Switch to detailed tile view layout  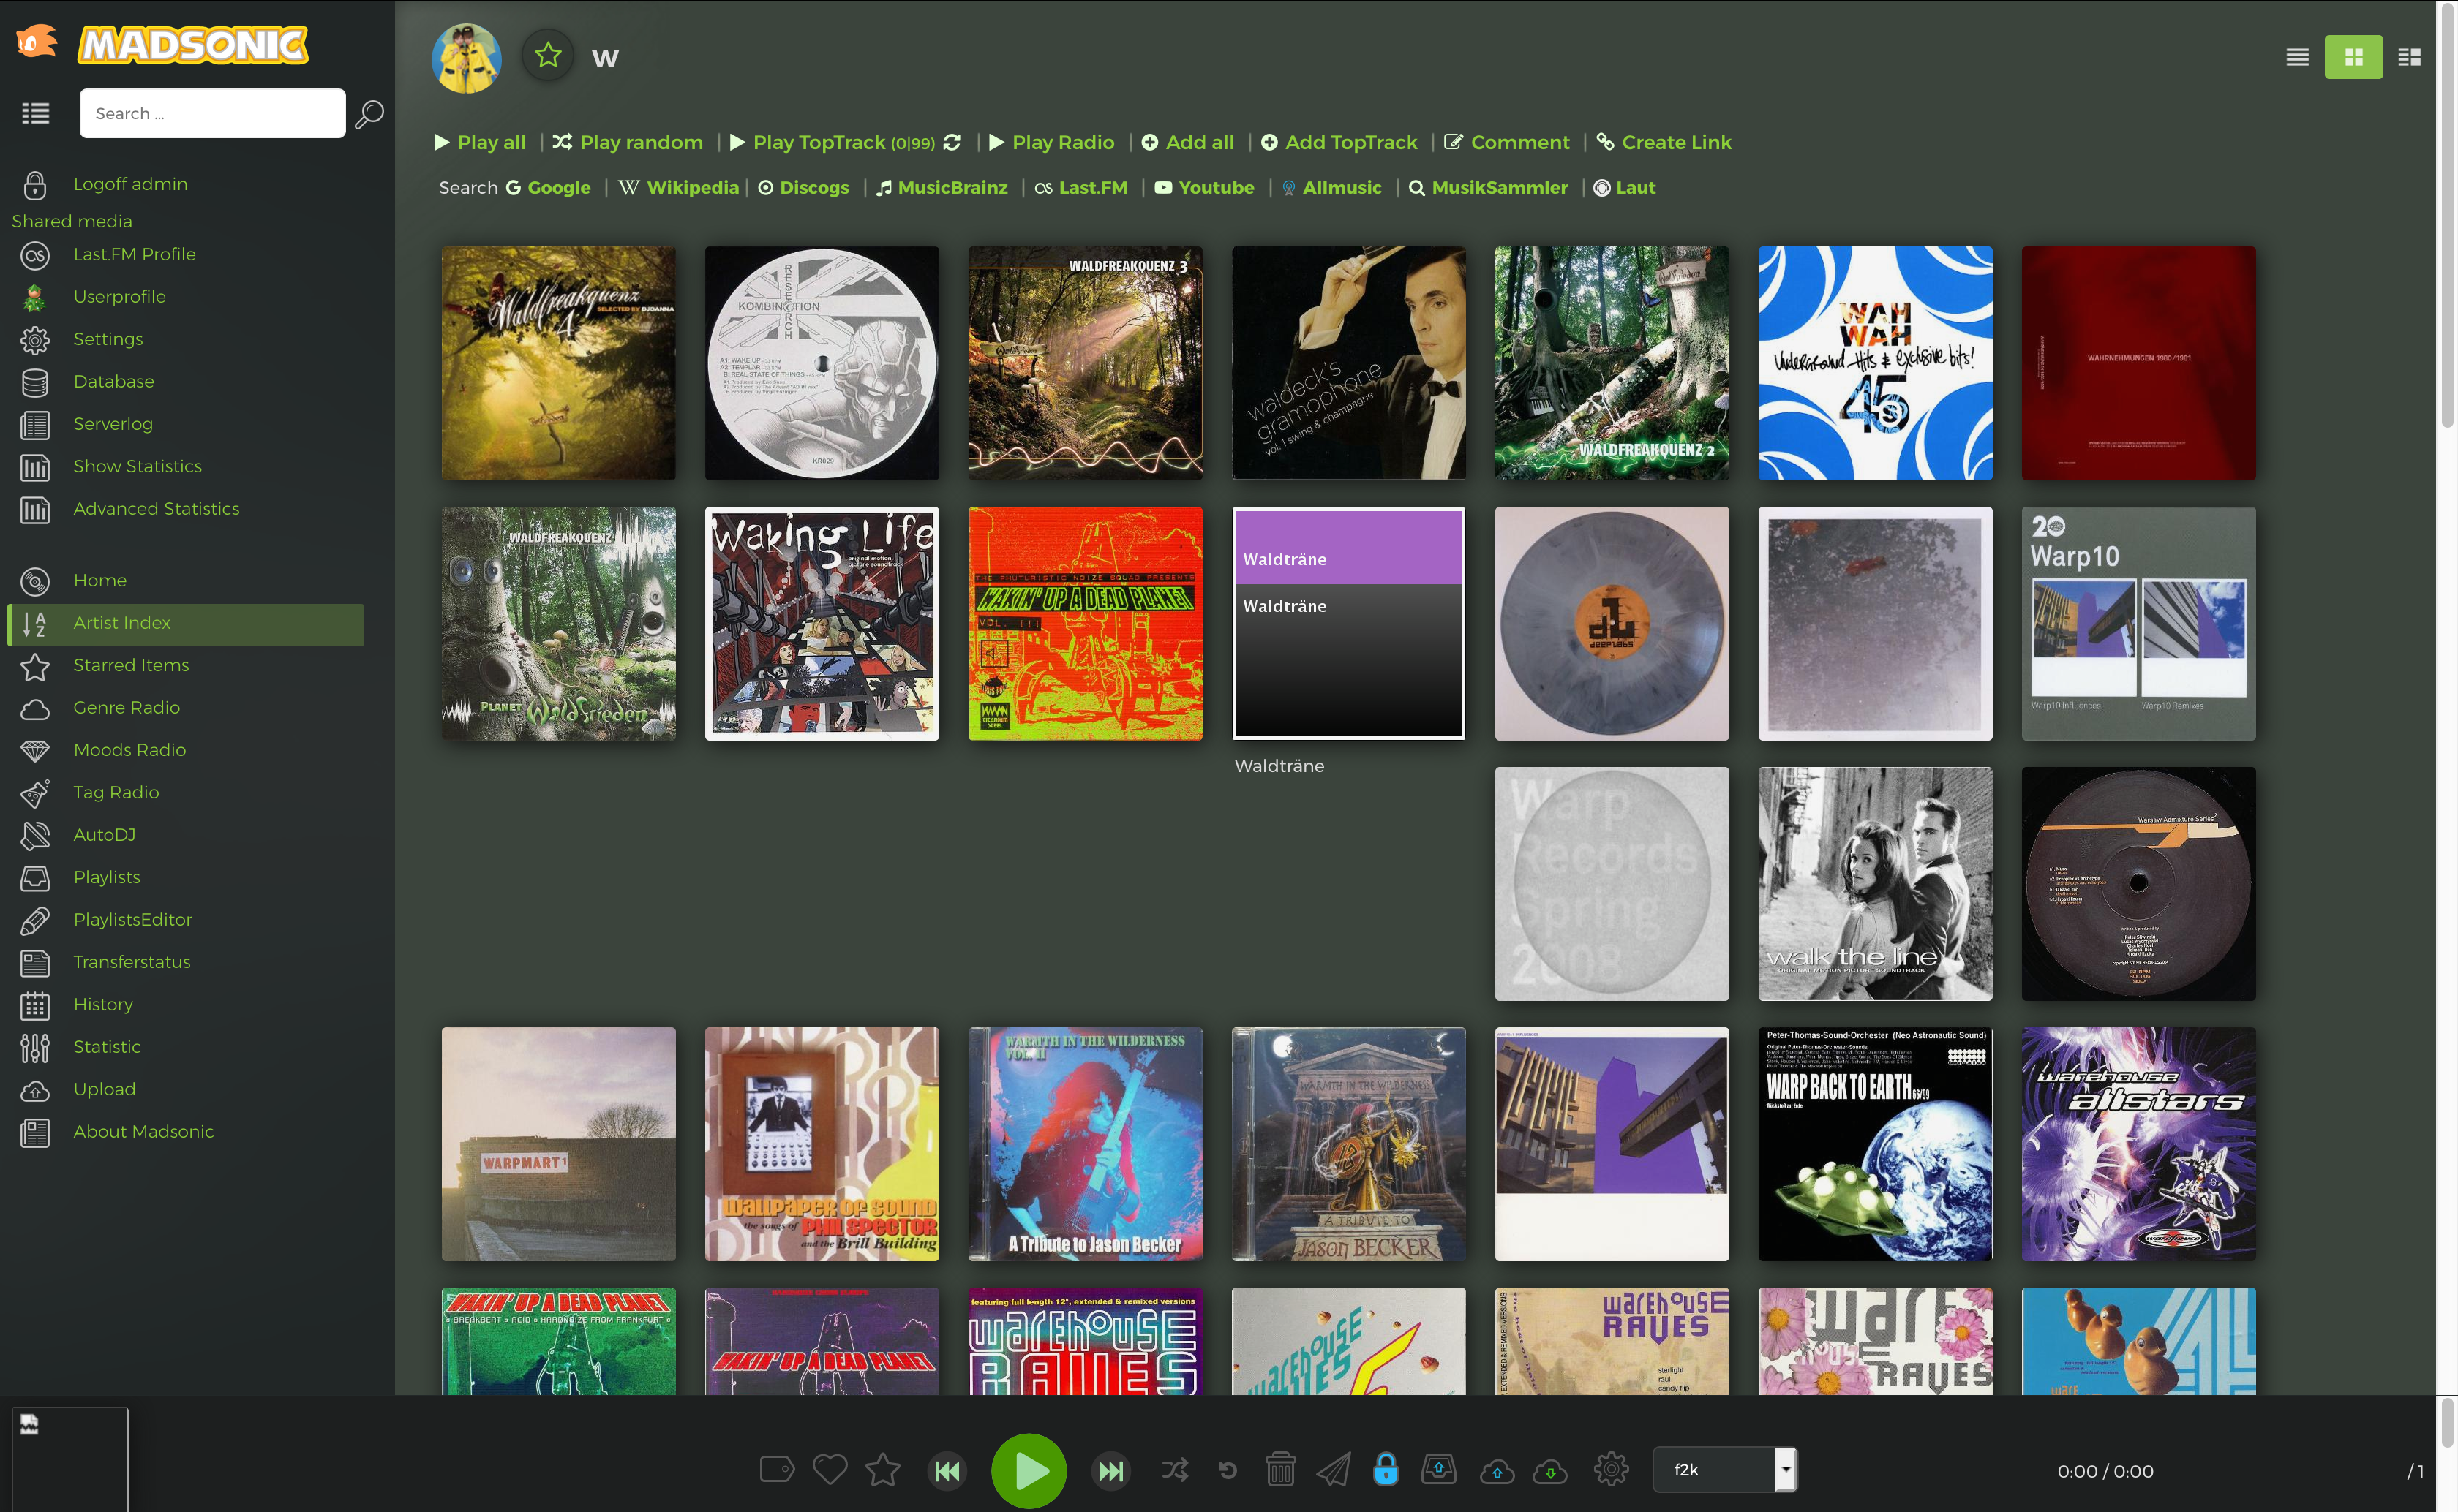point(2409,57)
